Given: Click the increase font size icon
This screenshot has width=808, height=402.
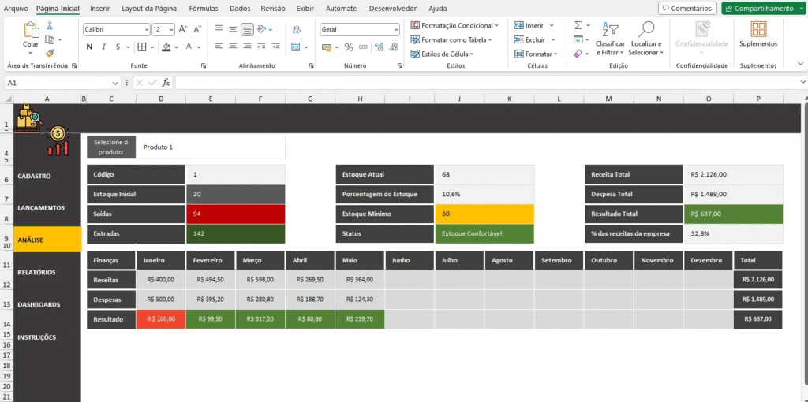Looking at the screenshot, I should point(183,29).
